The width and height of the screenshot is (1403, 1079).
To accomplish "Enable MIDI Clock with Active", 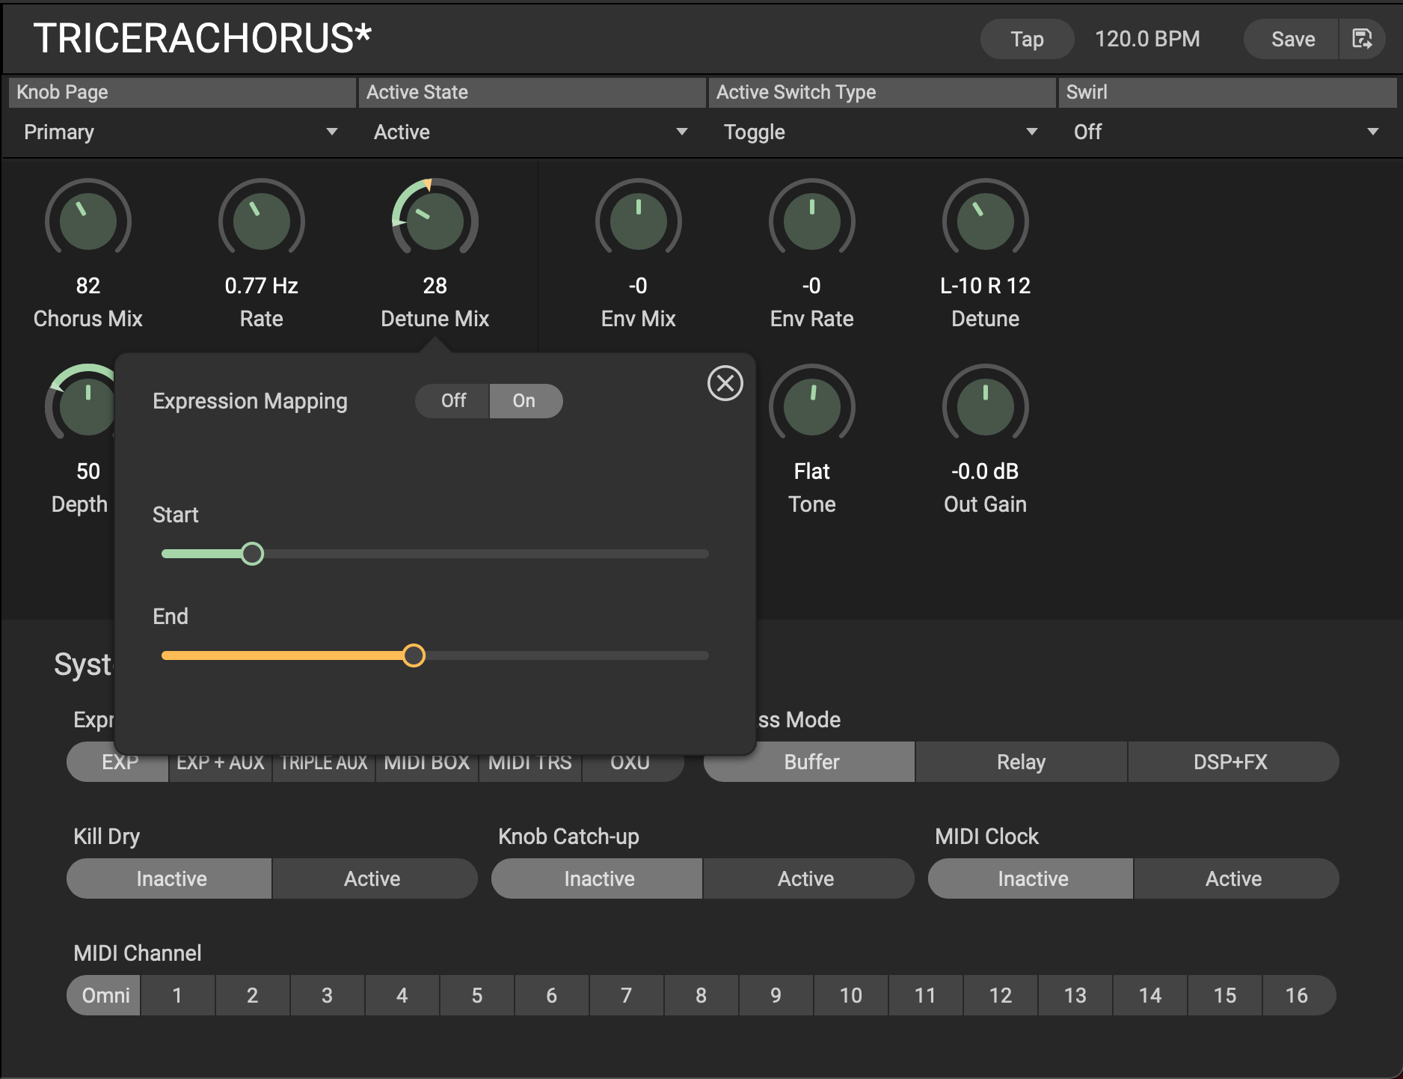I will click(x=1233, y=878).
